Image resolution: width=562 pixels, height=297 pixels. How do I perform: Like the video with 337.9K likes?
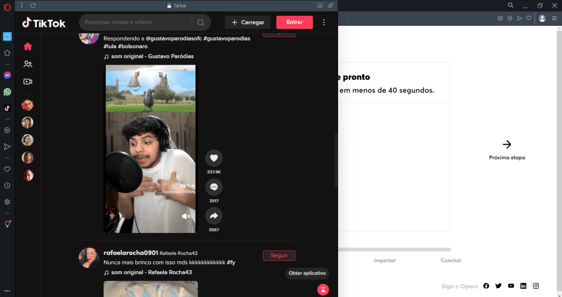coord(214,158)
